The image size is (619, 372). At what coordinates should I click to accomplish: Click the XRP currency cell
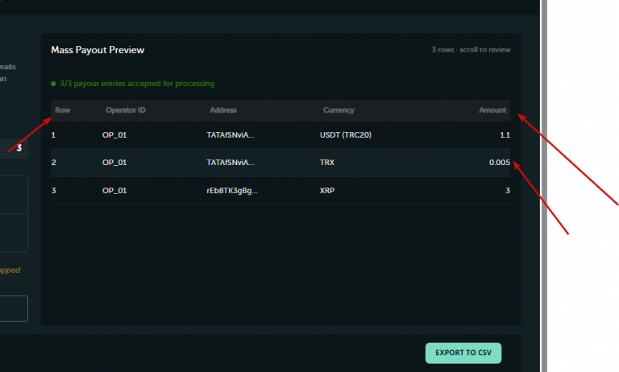(x=327, y=191)
